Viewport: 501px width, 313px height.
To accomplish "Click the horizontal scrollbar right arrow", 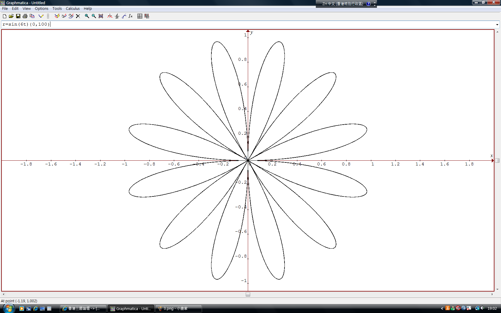I will coord(492,295).
